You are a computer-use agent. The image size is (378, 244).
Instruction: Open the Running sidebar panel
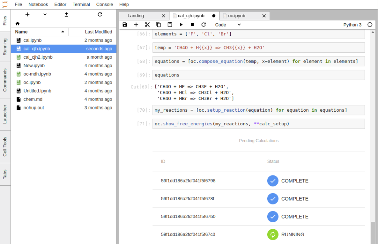(5, 47)
